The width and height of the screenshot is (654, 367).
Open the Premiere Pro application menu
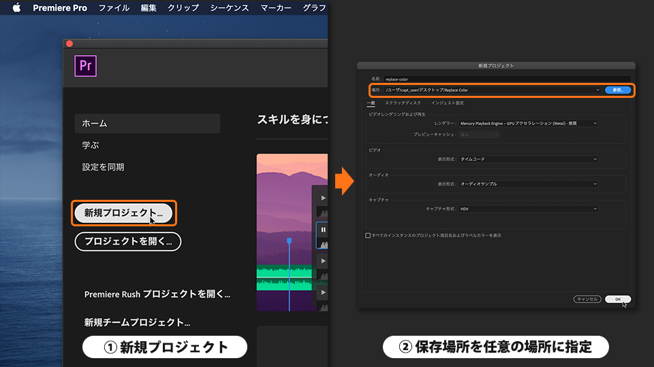[60, 8]
